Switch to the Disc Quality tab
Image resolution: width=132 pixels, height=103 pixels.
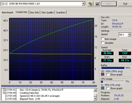click(x=48, y=12)
